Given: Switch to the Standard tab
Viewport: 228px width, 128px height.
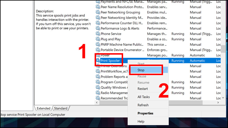Looking at the screenshot, I should coord(61,108).
